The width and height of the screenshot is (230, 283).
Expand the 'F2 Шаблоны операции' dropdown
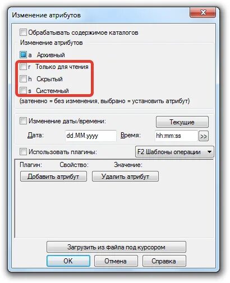click(174, 152)
